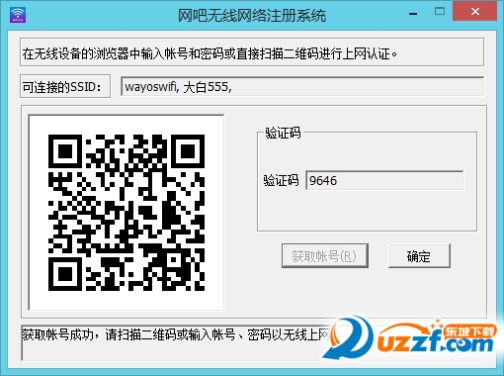This screenshot has height=376, width=504.
Task: Focus the 验证码 input field showing 9646
Action: point(384,180)
